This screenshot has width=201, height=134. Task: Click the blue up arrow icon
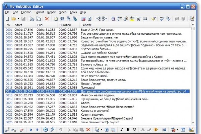point(31,130)
